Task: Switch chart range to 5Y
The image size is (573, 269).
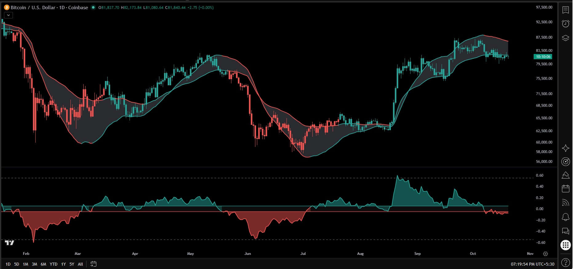Action: coord(72,264)
